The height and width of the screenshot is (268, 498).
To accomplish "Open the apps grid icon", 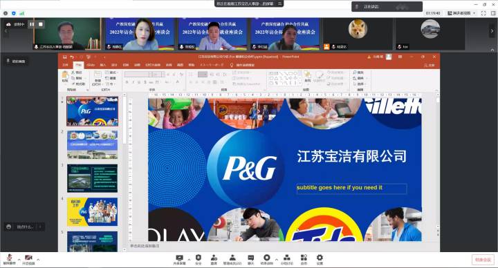I will click(304, 260).
